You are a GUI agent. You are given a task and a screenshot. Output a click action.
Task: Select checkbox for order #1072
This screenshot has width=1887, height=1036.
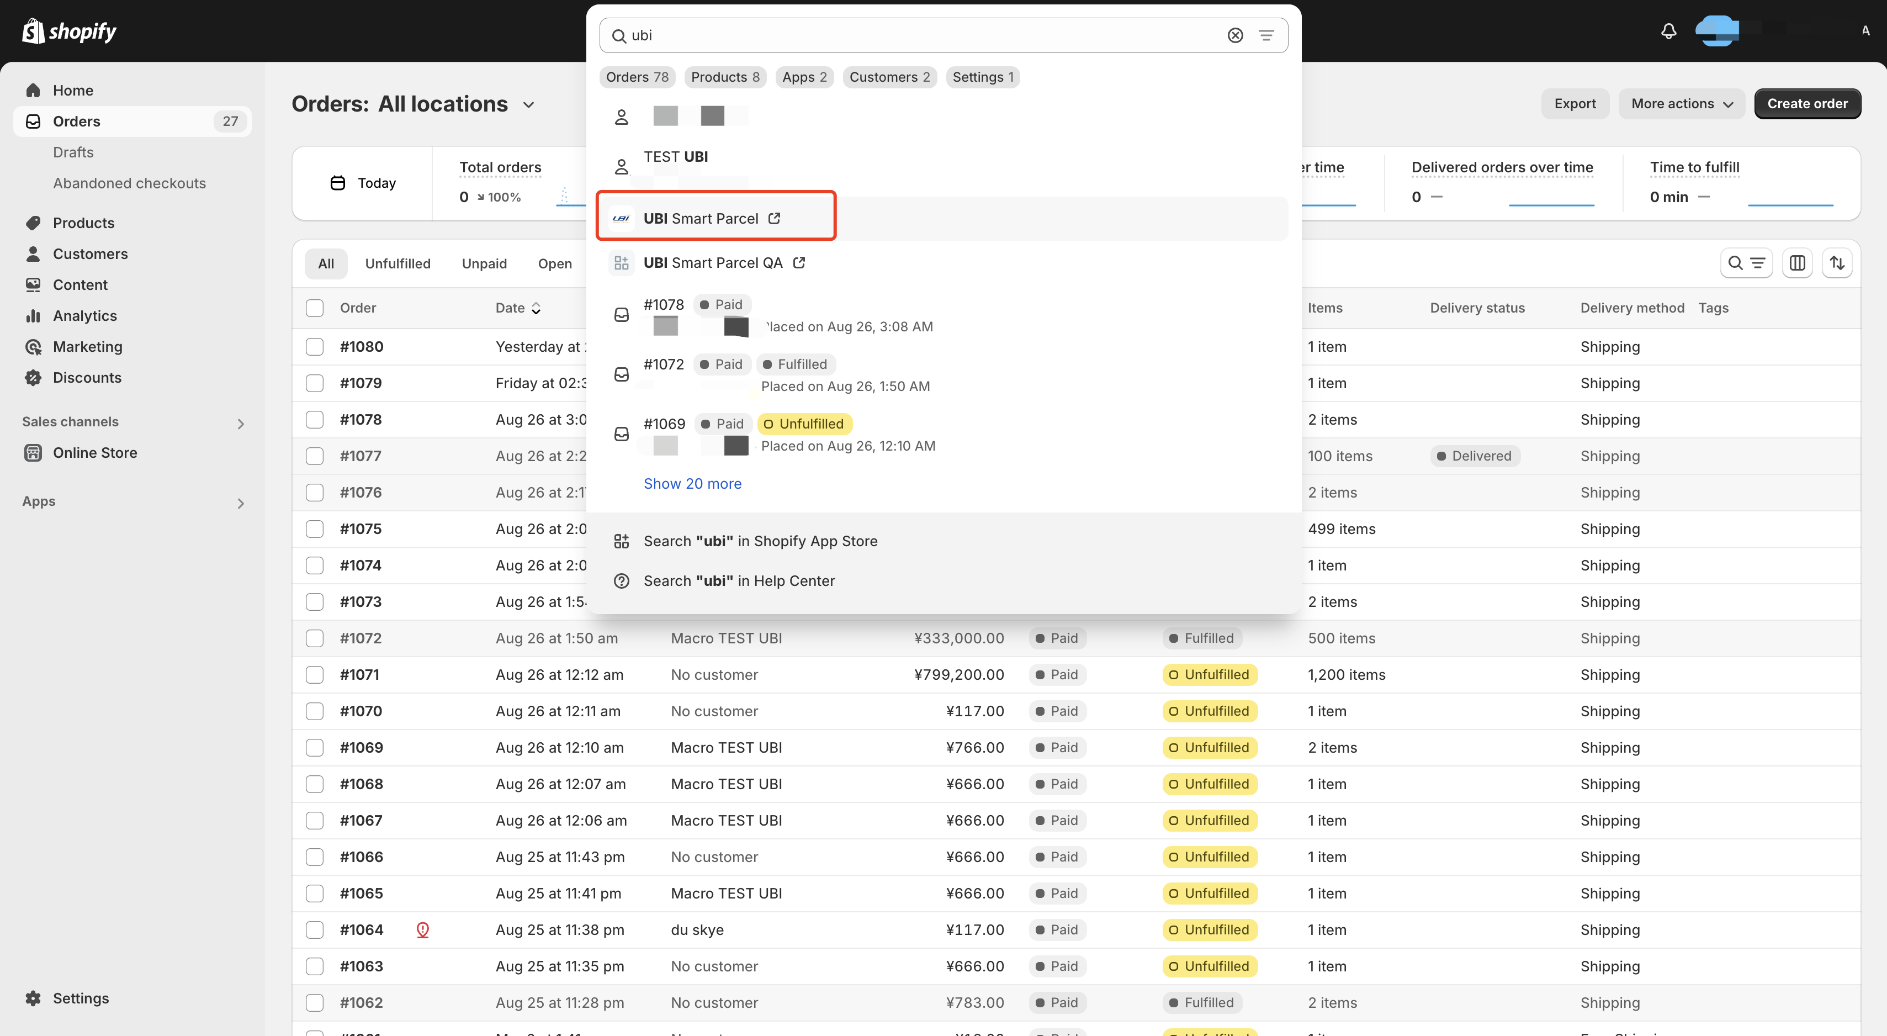314,638
